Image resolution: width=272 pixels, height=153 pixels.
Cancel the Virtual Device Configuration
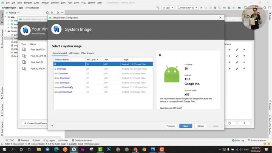pos(201,126)
